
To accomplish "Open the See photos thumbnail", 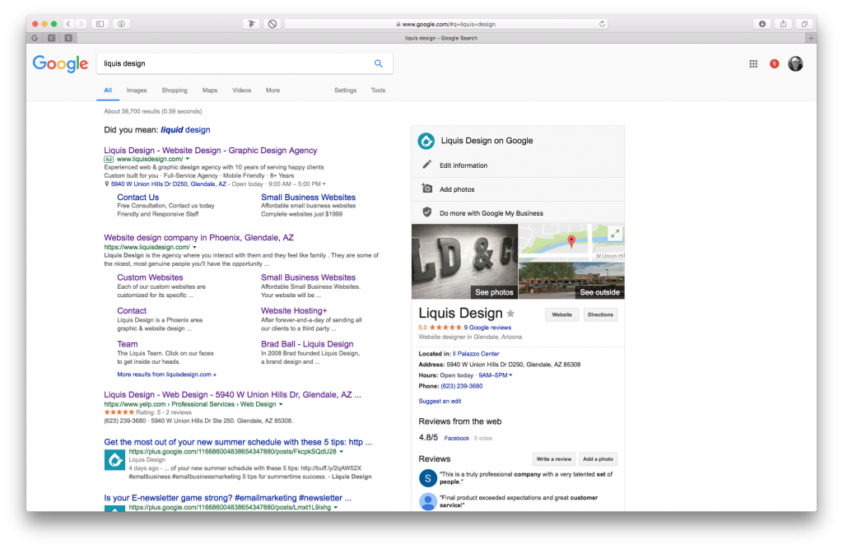I will tap(464, 261).
